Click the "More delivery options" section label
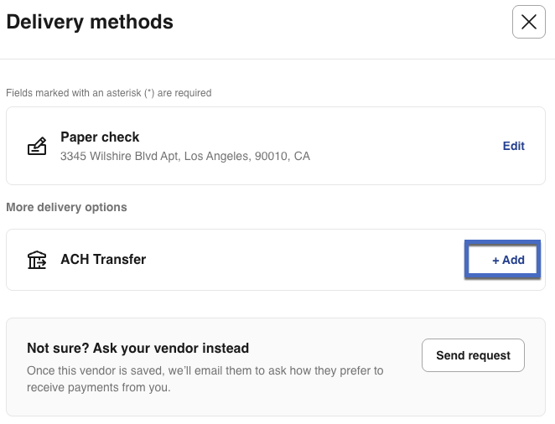555x424 pixels. [66, 207]
